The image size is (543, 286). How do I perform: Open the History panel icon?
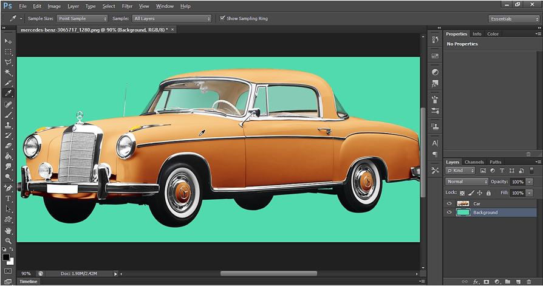(x=435, y=40)
